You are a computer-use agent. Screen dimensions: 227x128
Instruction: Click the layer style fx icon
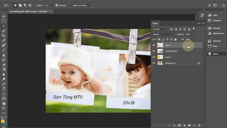(x=174, y=126)
